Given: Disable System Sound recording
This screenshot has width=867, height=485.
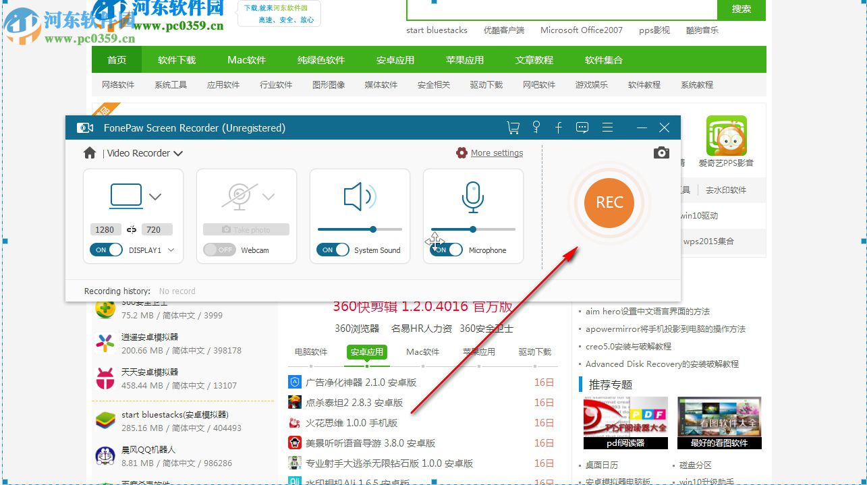Looking at the screenshot, I should (x=332, y=250).
